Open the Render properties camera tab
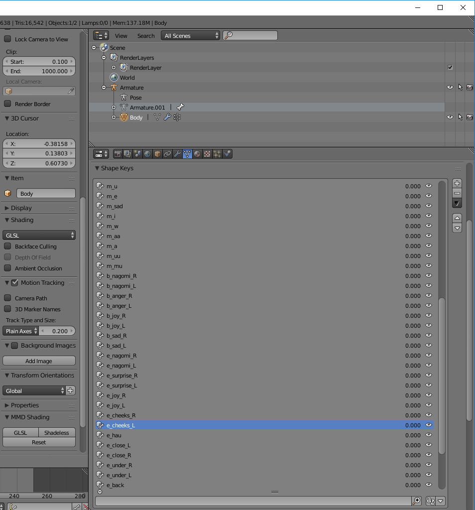This screenshot has height=510, width=475. pos(118,154)
